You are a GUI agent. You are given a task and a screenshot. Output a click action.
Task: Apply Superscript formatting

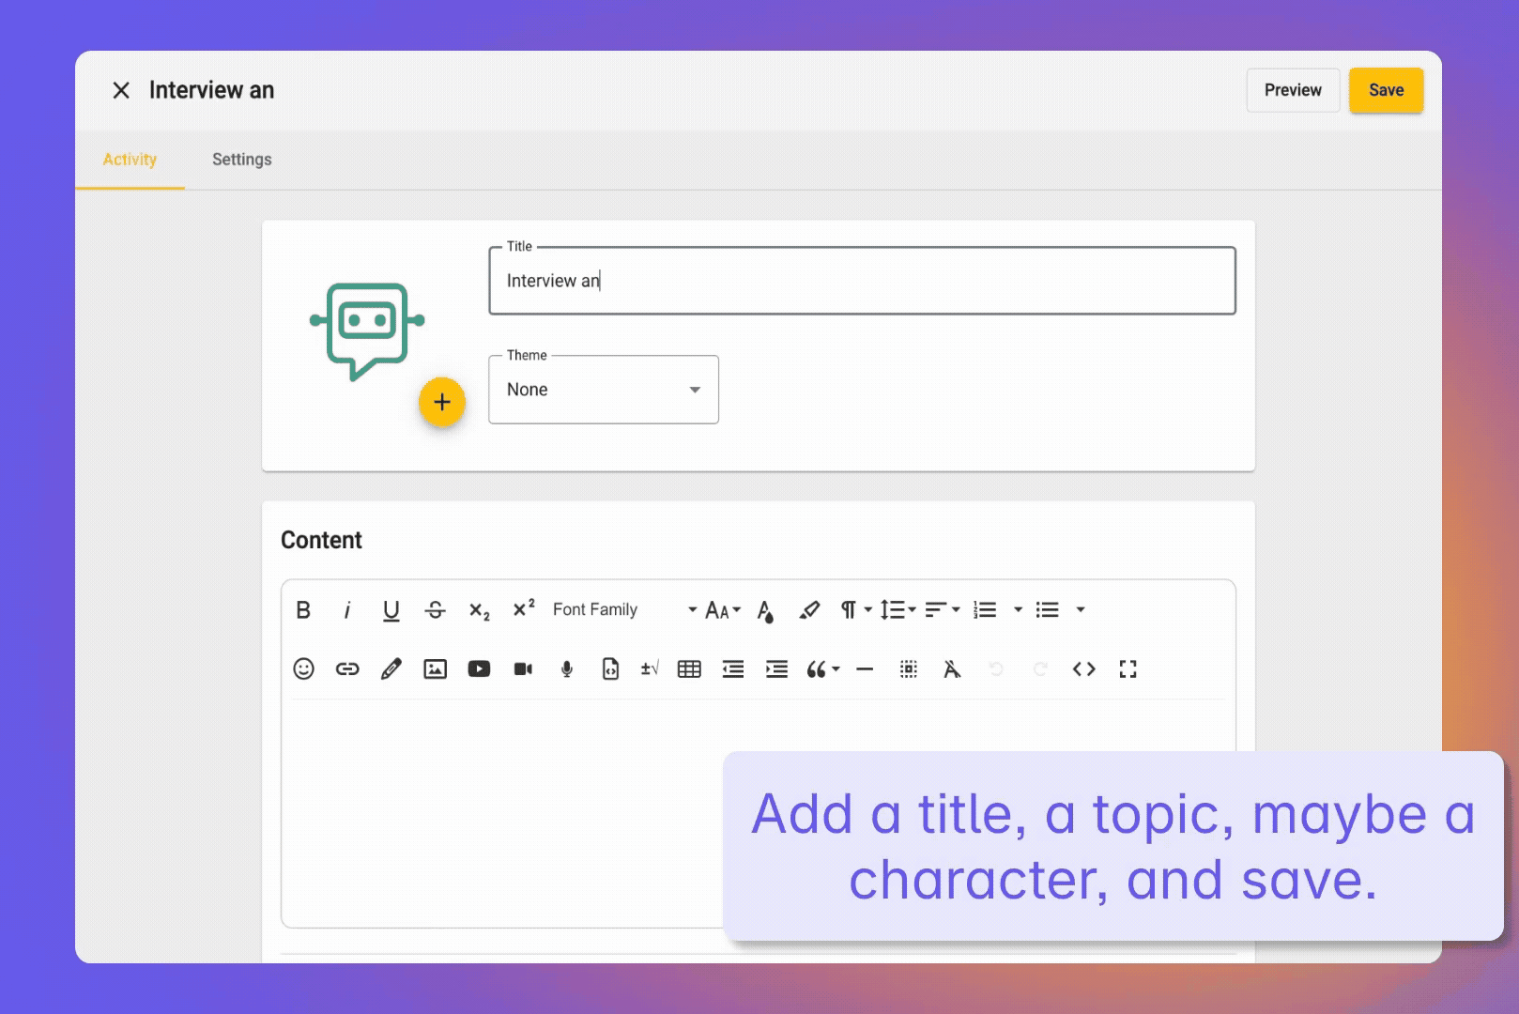point(523,608)
